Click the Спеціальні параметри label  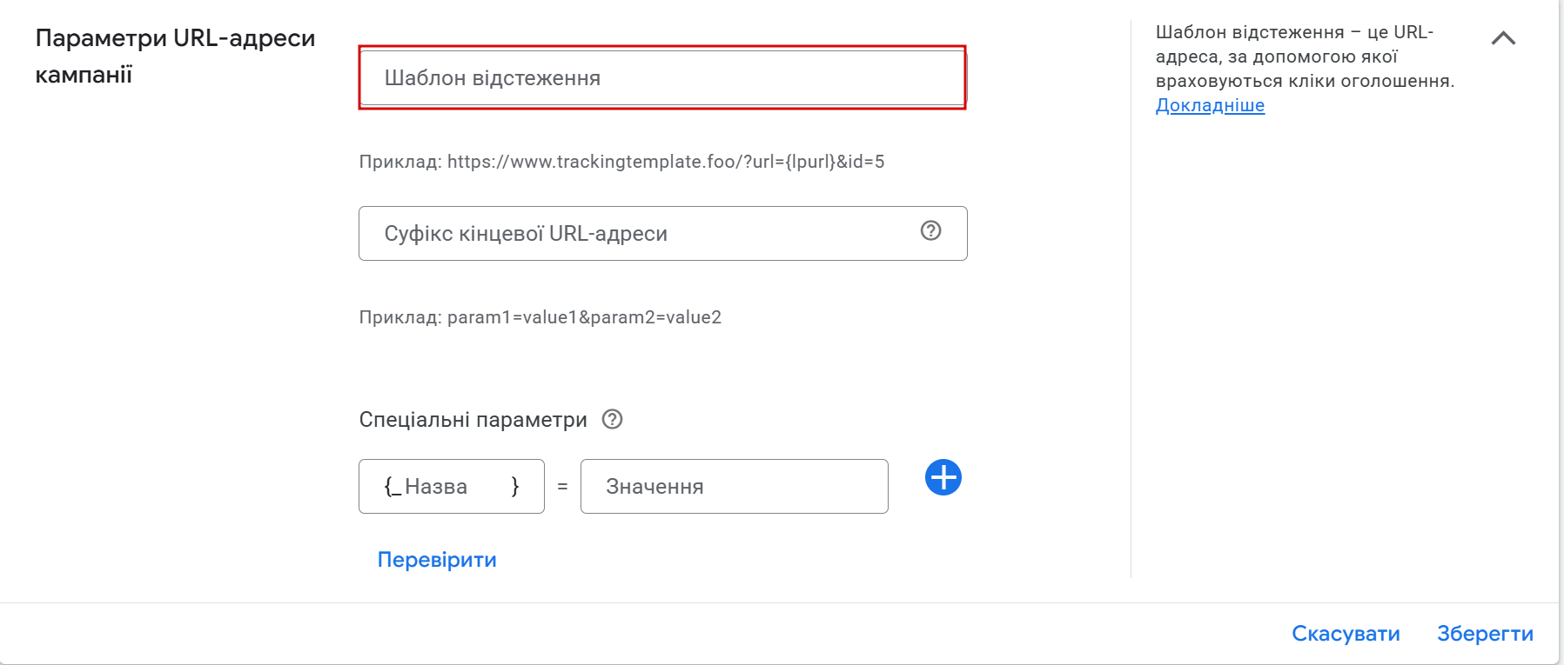click(x=473, y=420)
